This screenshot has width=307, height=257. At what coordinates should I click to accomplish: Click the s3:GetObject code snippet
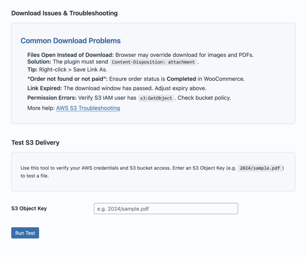click(x=156, y=98)
